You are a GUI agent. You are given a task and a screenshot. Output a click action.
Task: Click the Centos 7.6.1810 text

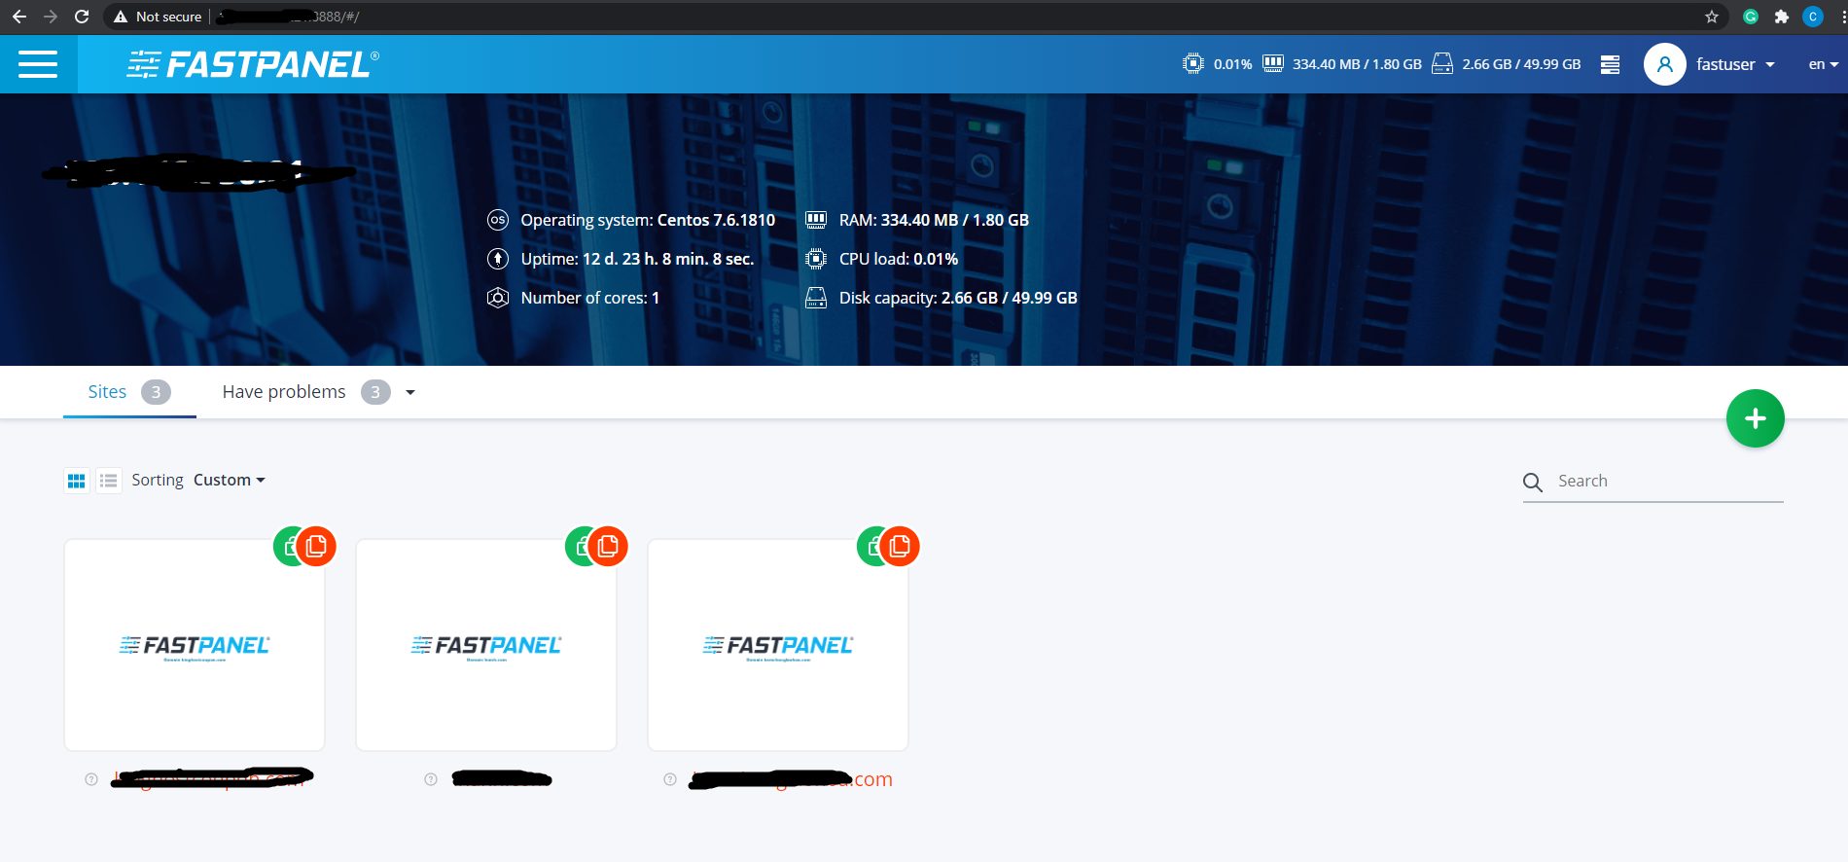pos(716,220)
